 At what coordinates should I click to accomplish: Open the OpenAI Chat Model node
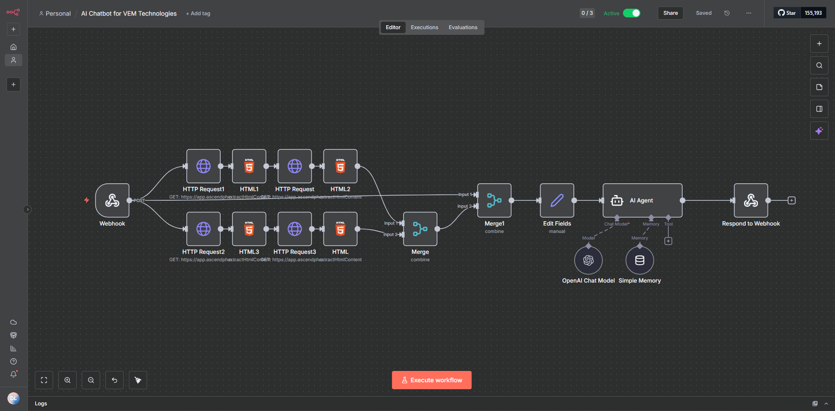pos(588,260)
